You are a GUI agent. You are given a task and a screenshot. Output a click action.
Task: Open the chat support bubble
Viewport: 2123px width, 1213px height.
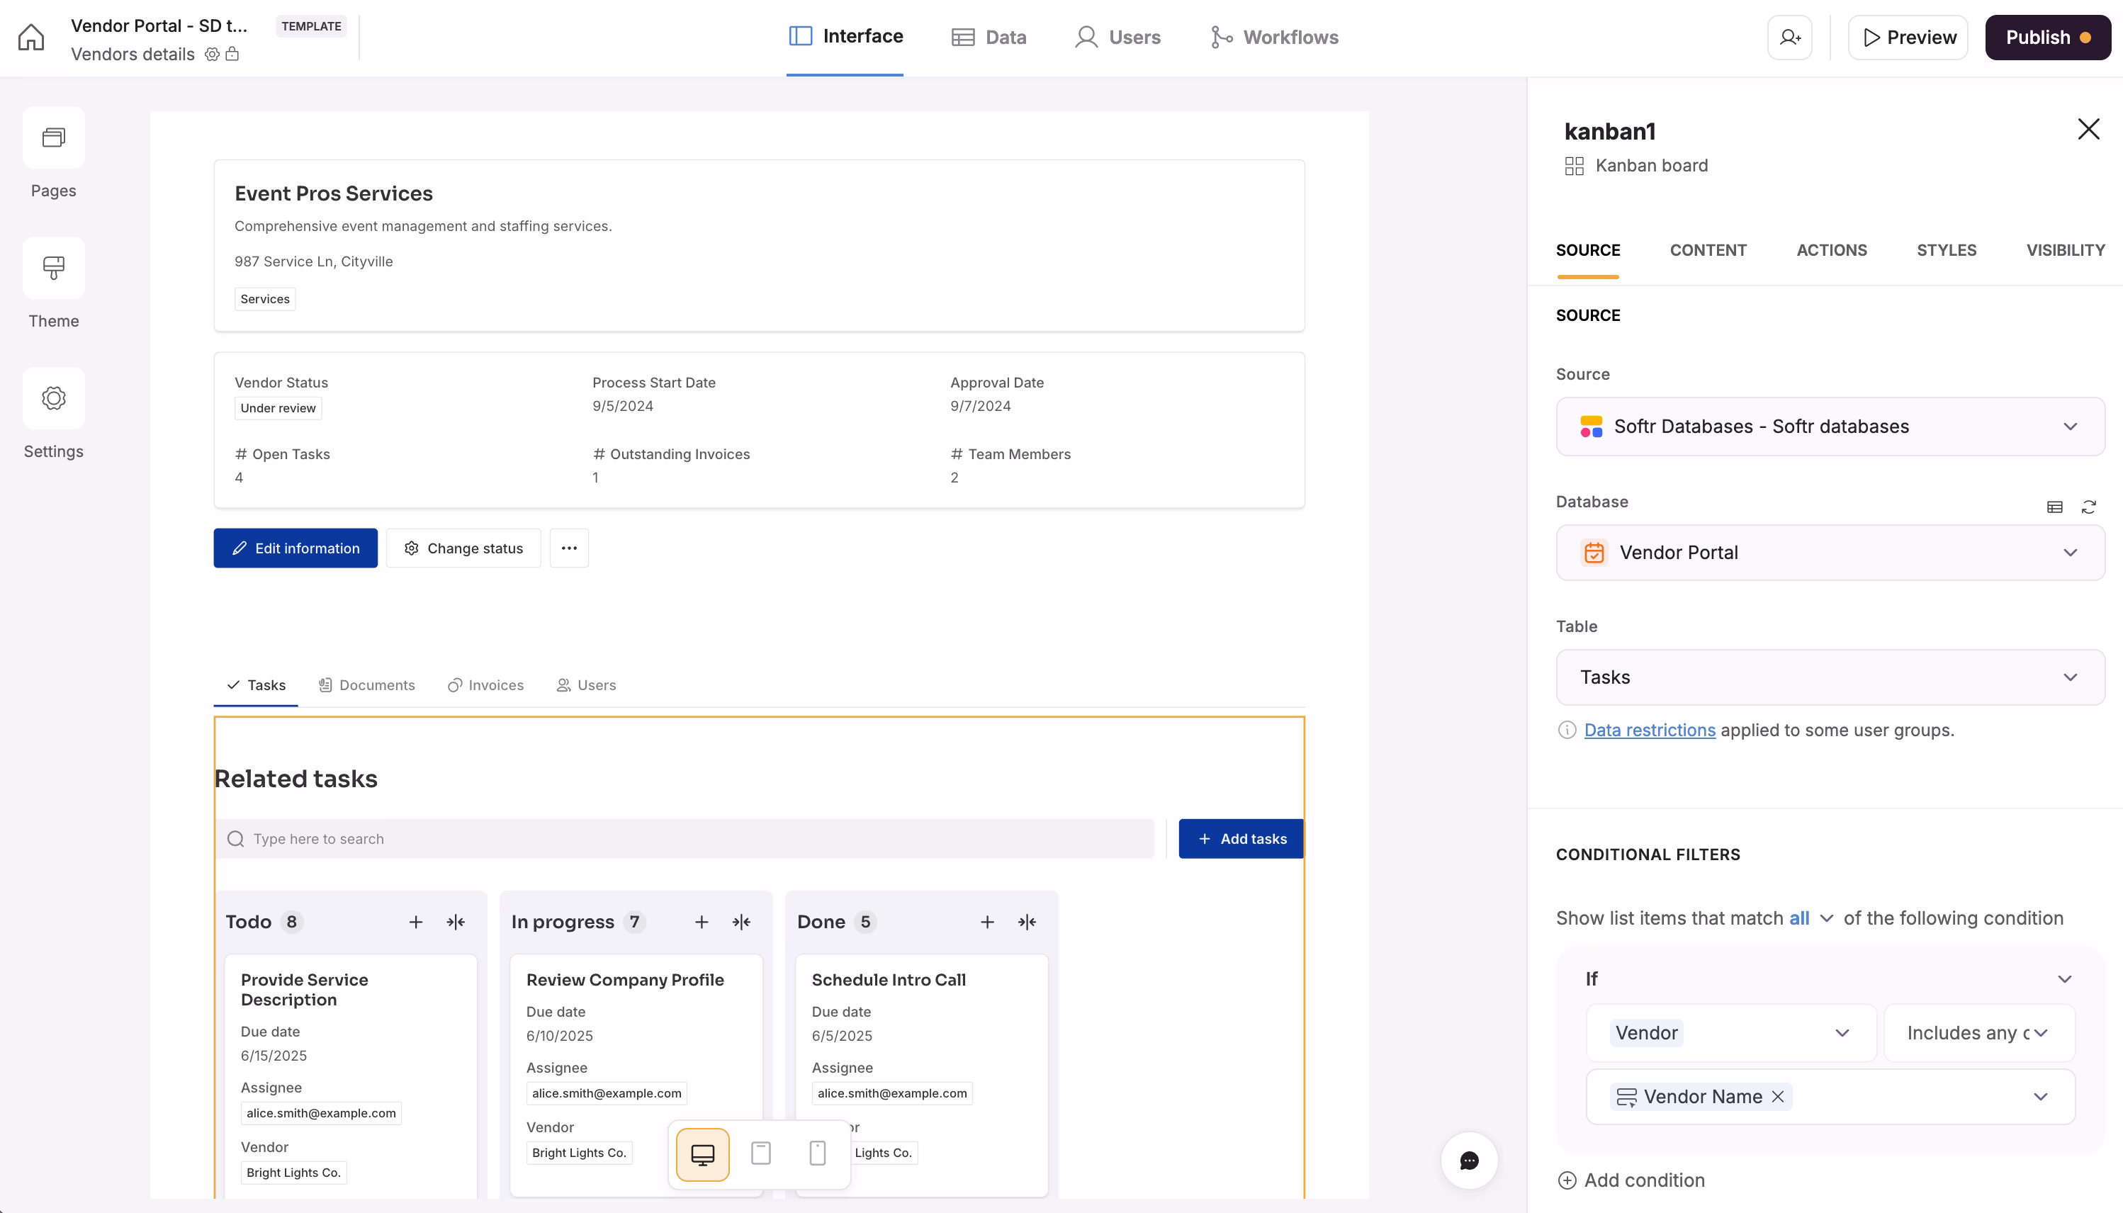1469,1161
